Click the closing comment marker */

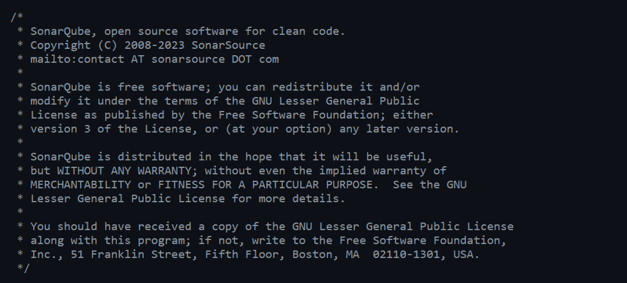24,268
